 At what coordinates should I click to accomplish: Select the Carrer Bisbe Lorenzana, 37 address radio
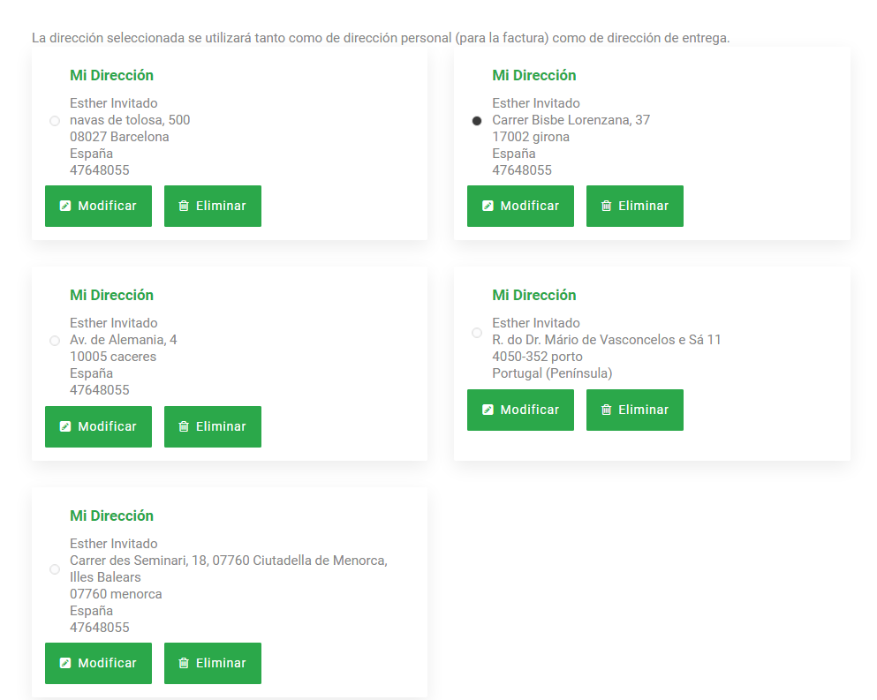coord(477,121)
